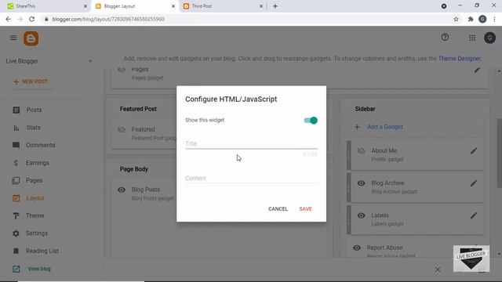The width and height of the screenshot is (502, 282).
Task: Click the Comments sidebar icon
Action: pyautogui.click(x=16, y=145)
